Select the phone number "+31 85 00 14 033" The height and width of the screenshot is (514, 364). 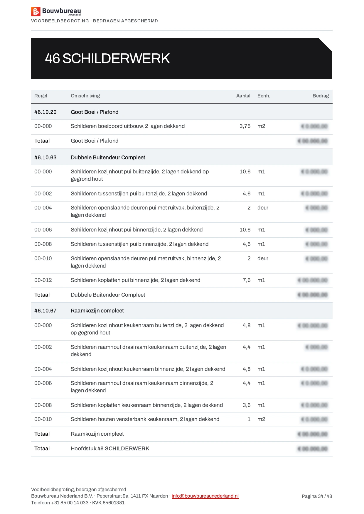coord(70,503)
